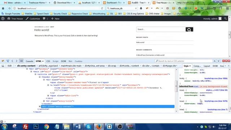Activate the Firebug inspect element tool

pyautogui.click(x=8, y=61)
